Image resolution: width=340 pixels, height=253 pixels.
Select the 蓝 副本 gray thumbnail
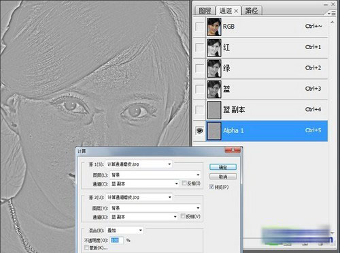[214, 110]
